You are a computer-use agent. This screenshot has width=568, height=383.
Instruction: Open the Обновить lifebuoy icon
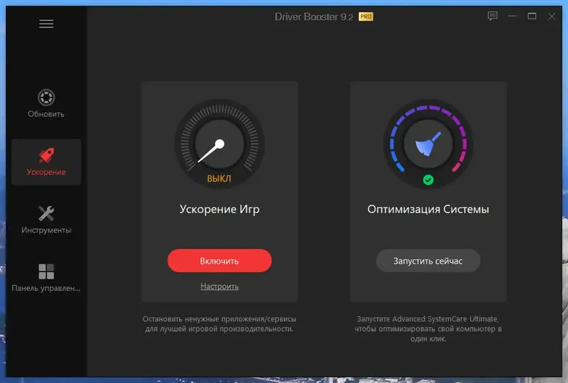click(46, 97)
